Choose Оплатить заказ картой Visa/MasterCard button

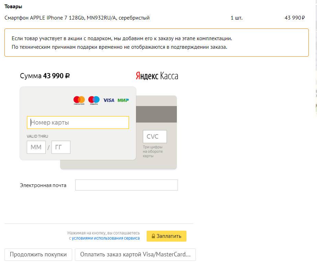[x=135, y=255]
